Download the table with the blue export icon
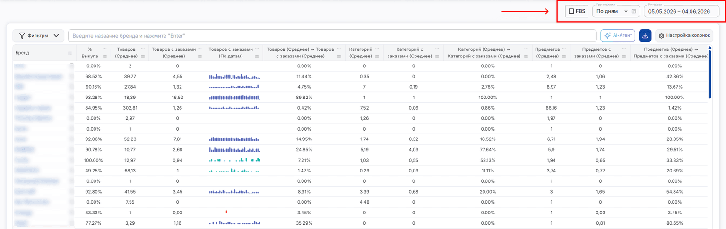 coord(645,36)
